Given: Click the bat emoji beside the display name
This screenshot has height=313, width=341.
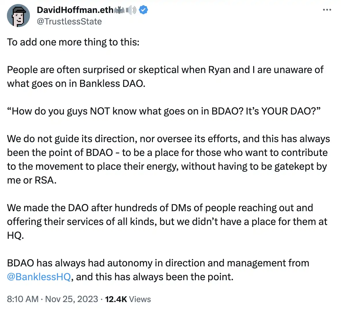Looking at the screenshot, I should [120, 10].
